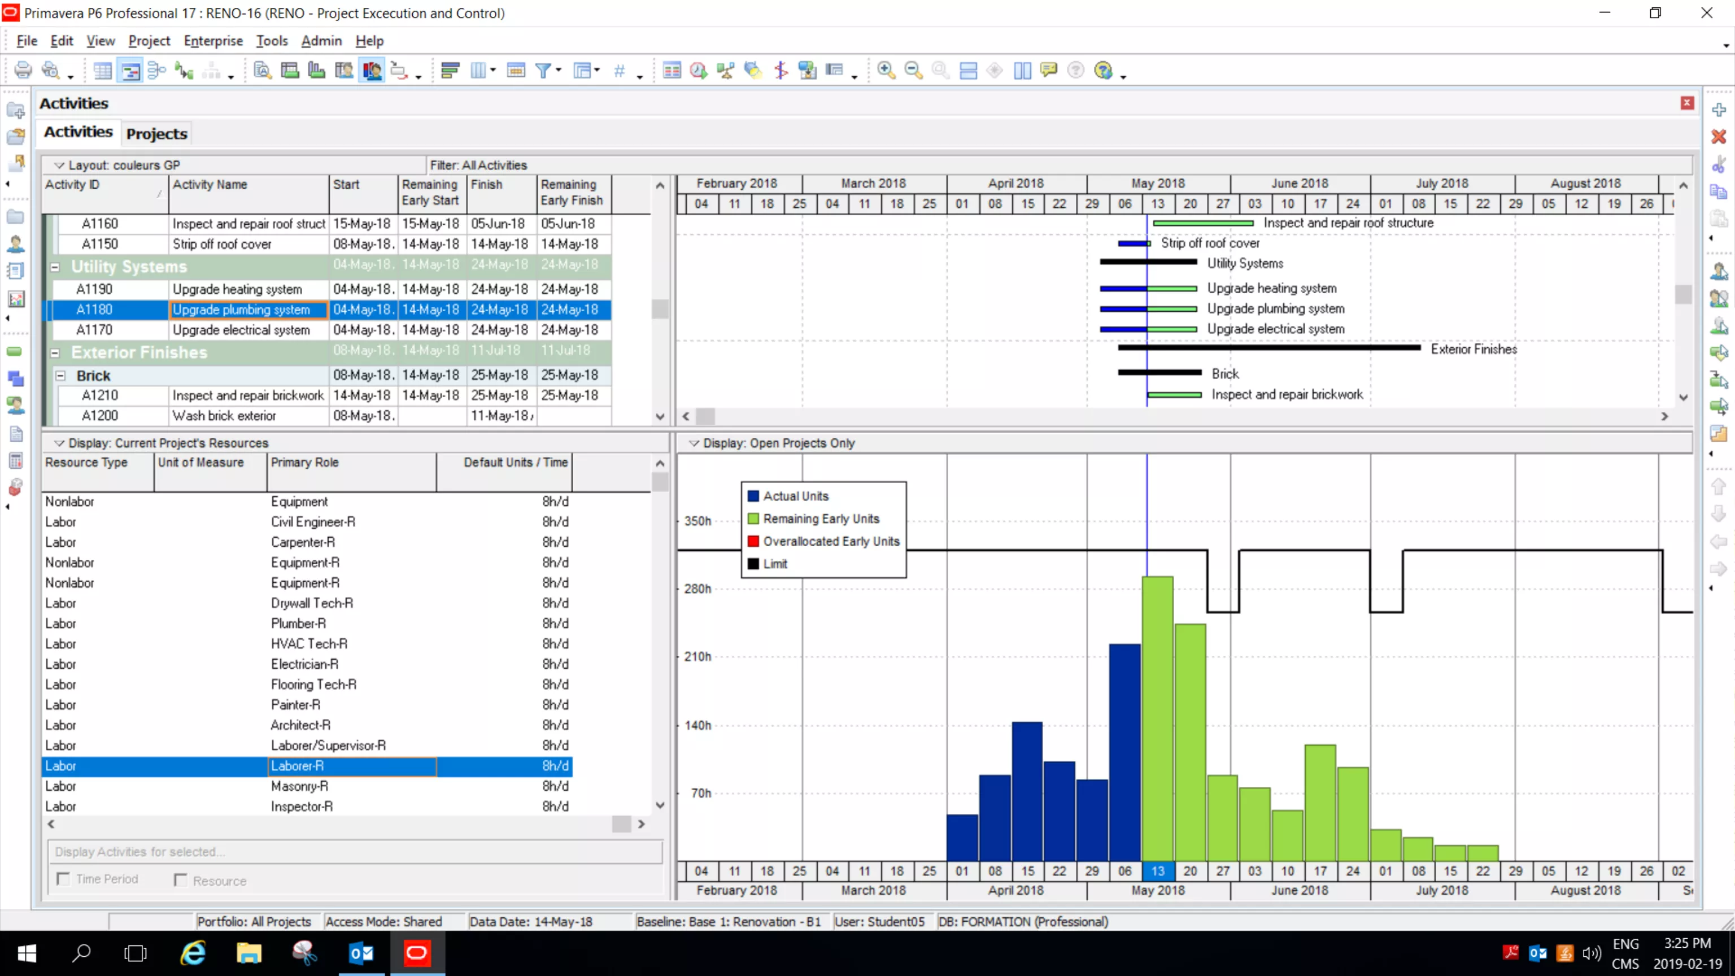Open the Layout: couleurs GP dropdown

coord(59,165)
